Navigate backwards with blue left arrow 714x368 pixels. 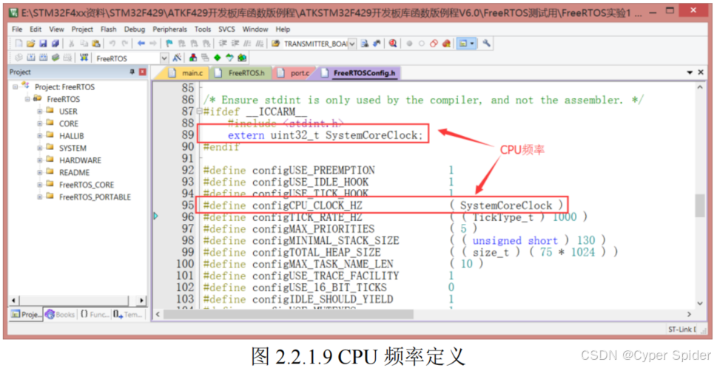coord(141,43)
